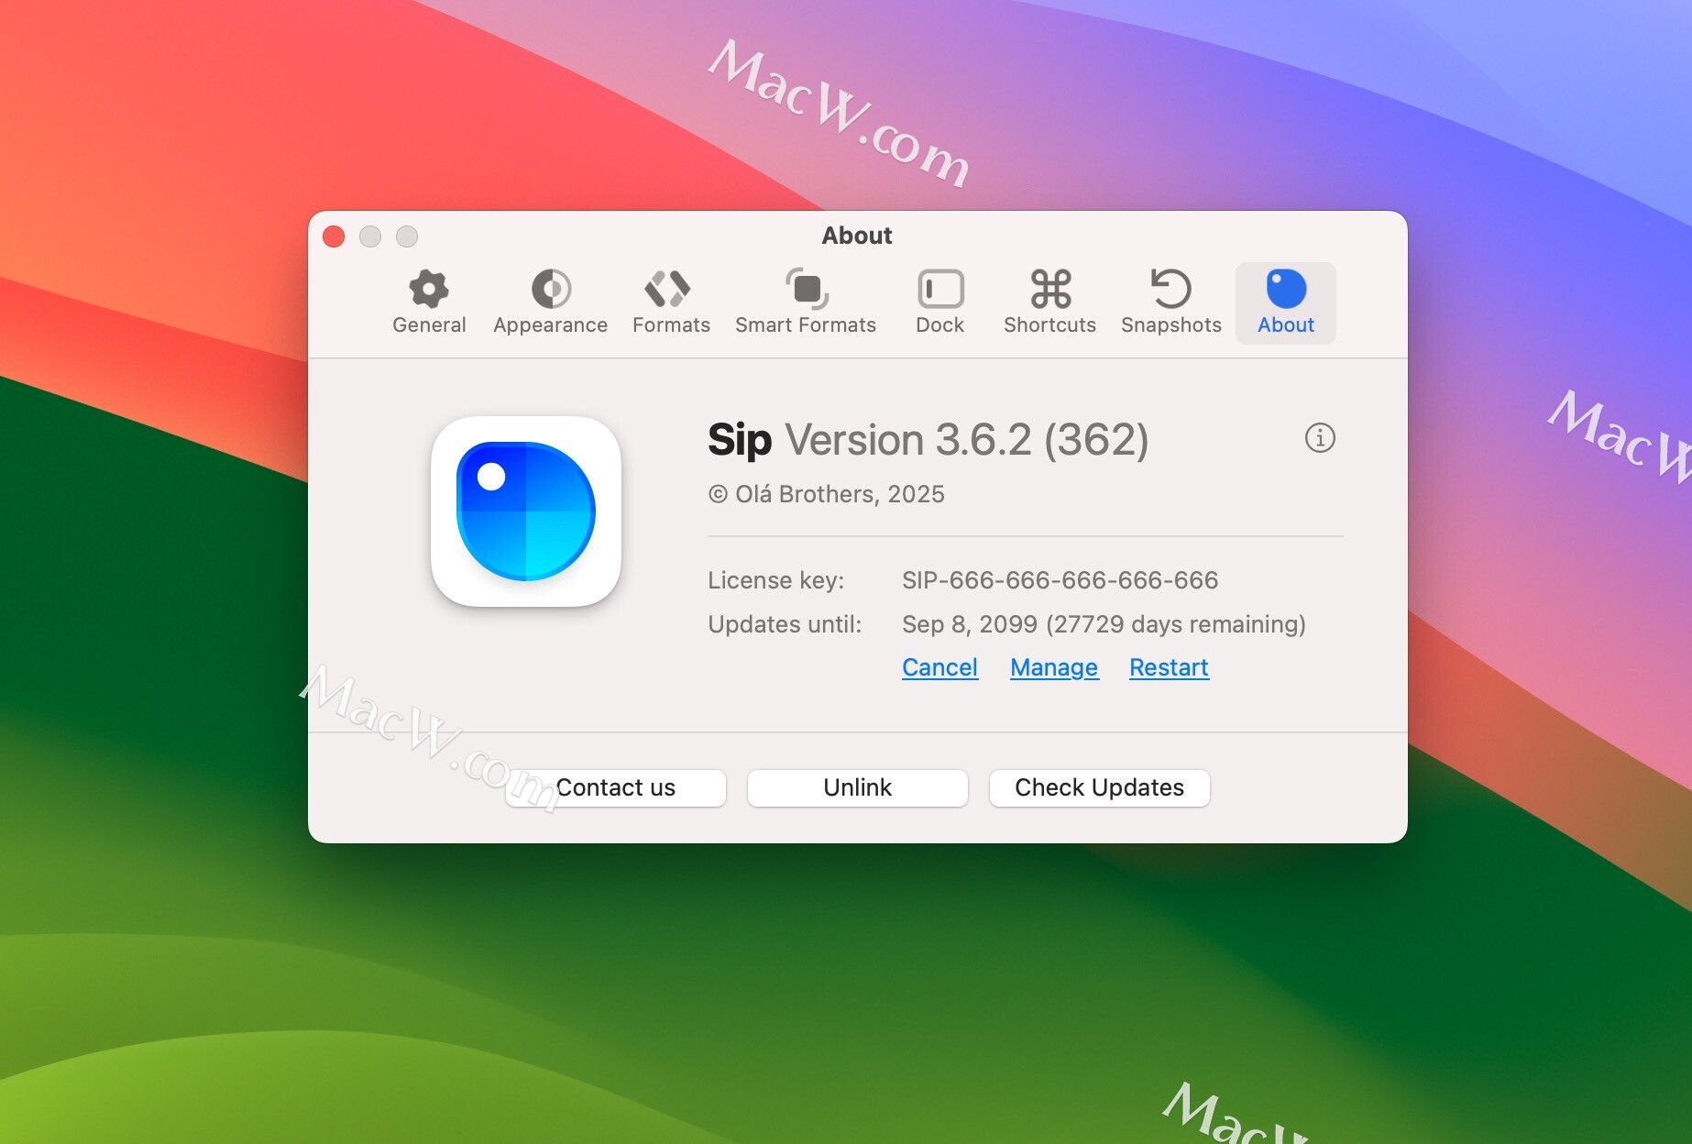This screenshot has width=1692, height=1144.
Task: Open the Dock settings tab
Action: (x=939, y=302)
